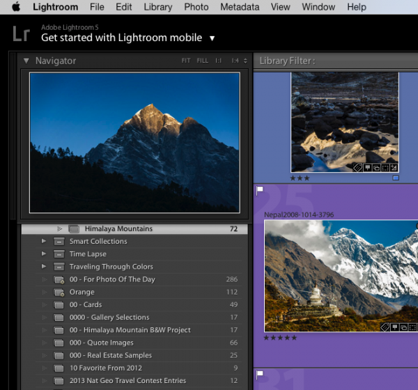Set navigator zoom to FIT
This screenshot has height=390, width=418.
[185, 61]
